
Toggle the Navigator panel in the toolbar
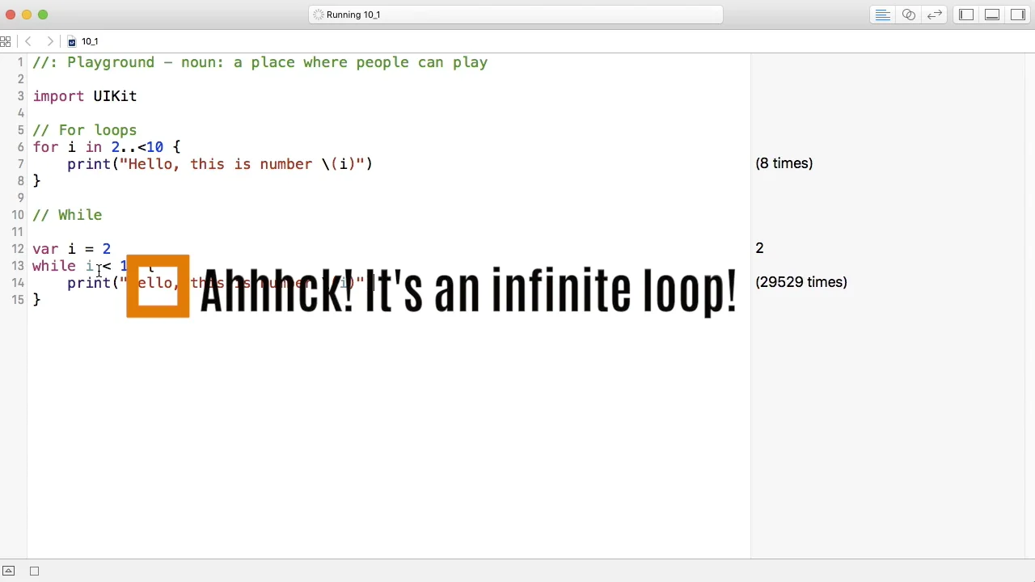point(966,15)
